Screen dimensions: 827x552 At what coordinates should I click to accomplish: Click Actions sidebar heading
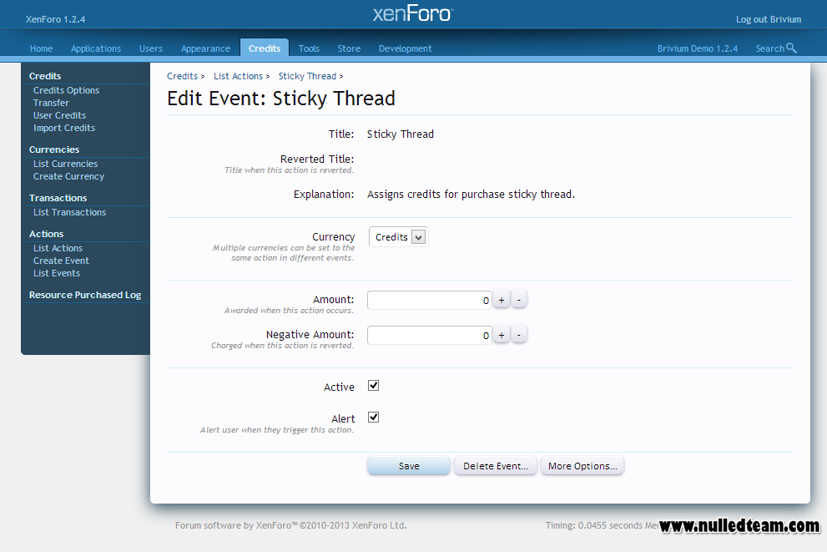[47, 235]
